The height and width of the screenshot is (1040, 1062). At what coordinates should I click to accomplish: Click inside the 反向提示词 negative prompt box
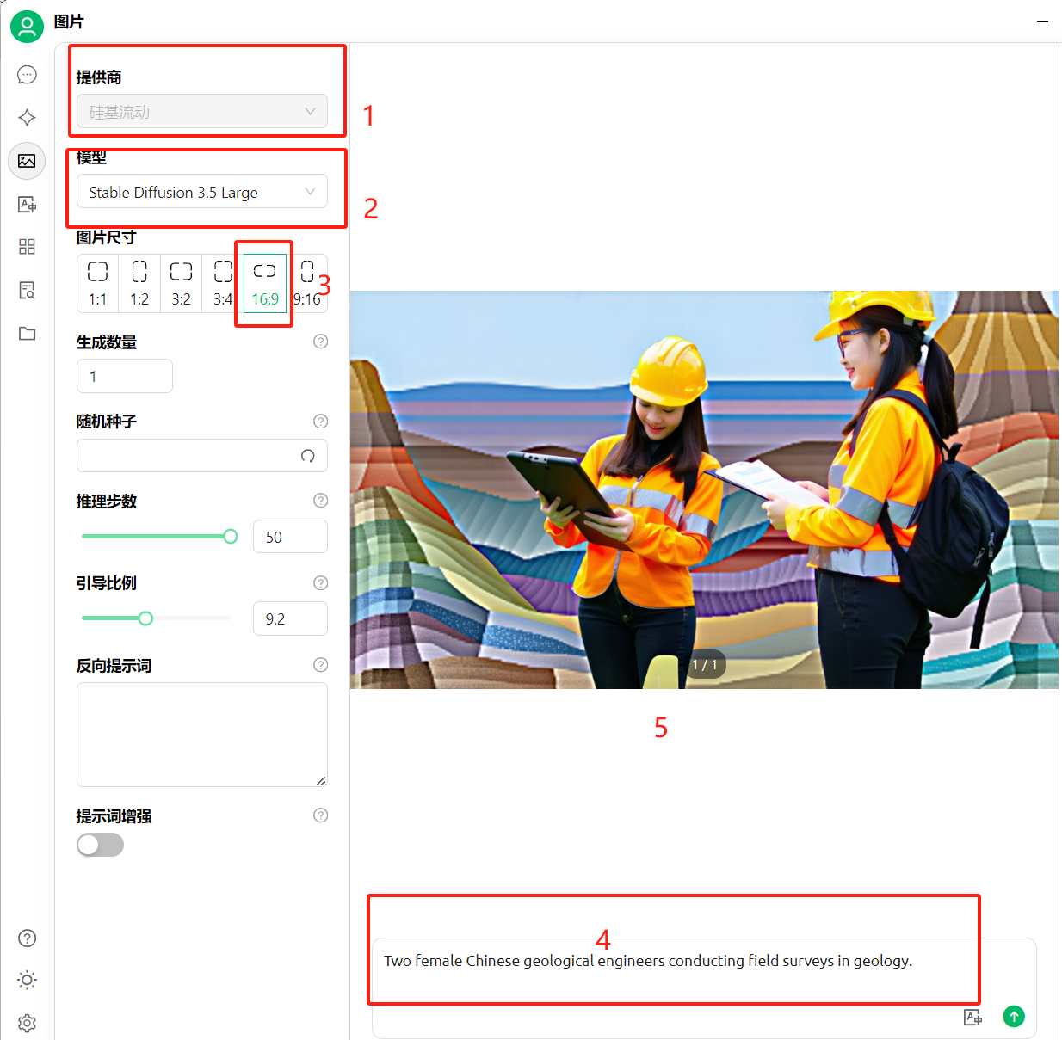click(201, 734)
